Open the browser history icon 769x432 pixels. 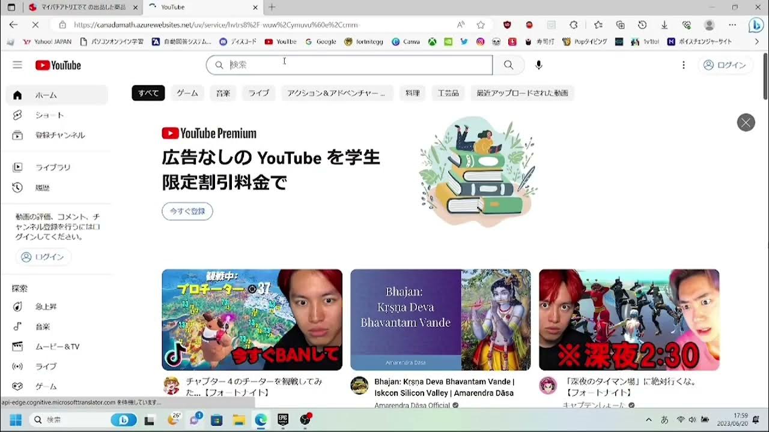coord(642,25)
